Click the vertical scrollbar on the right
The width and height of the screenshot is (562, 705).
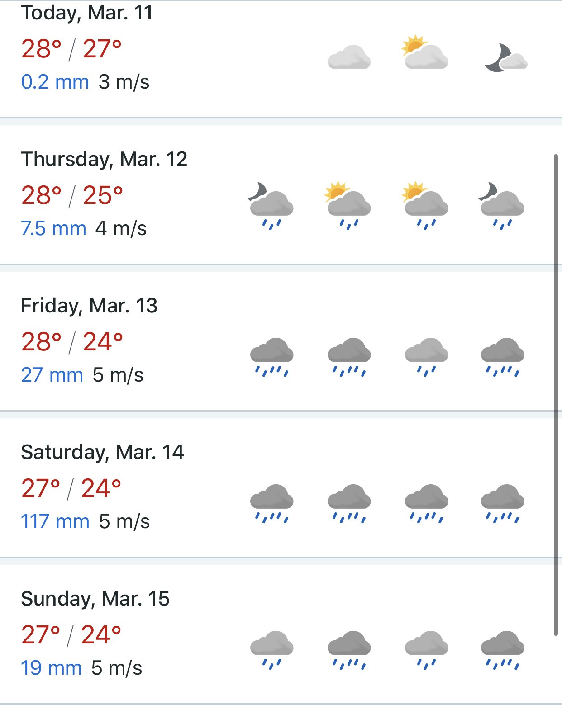coord(556,395)
